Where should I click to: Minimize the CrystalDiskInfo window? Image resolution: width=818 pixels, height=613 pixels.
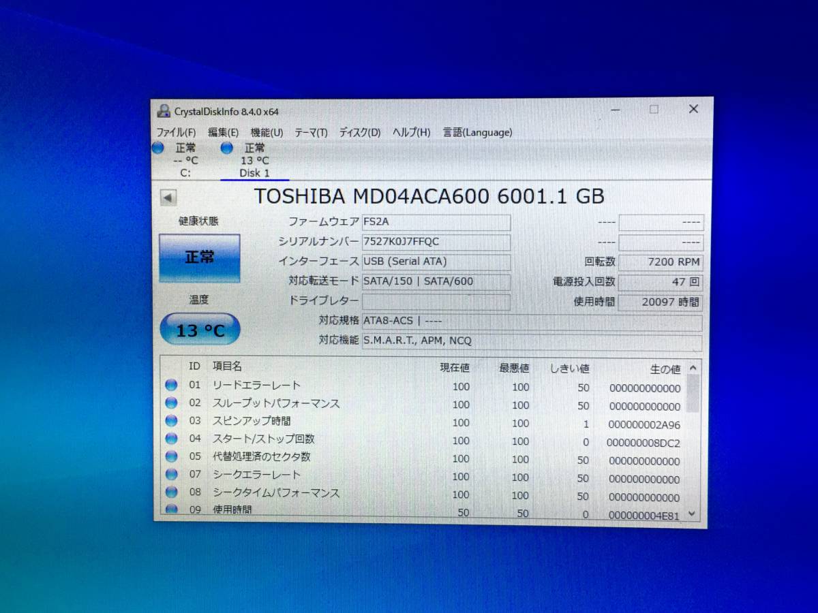coord(616,109)
